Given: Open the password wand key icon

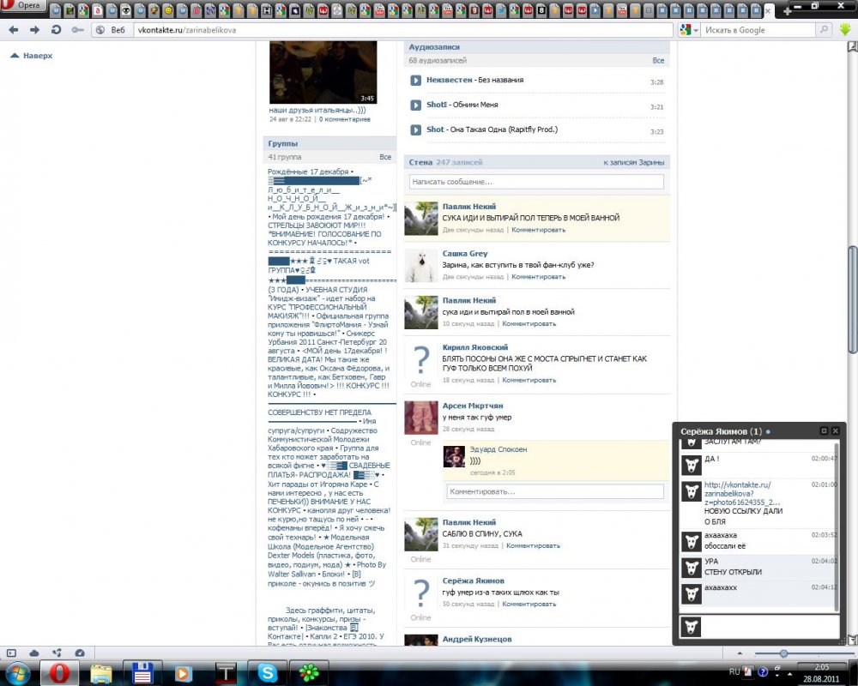Looking at the screenshot, I should tap(77, 30).
